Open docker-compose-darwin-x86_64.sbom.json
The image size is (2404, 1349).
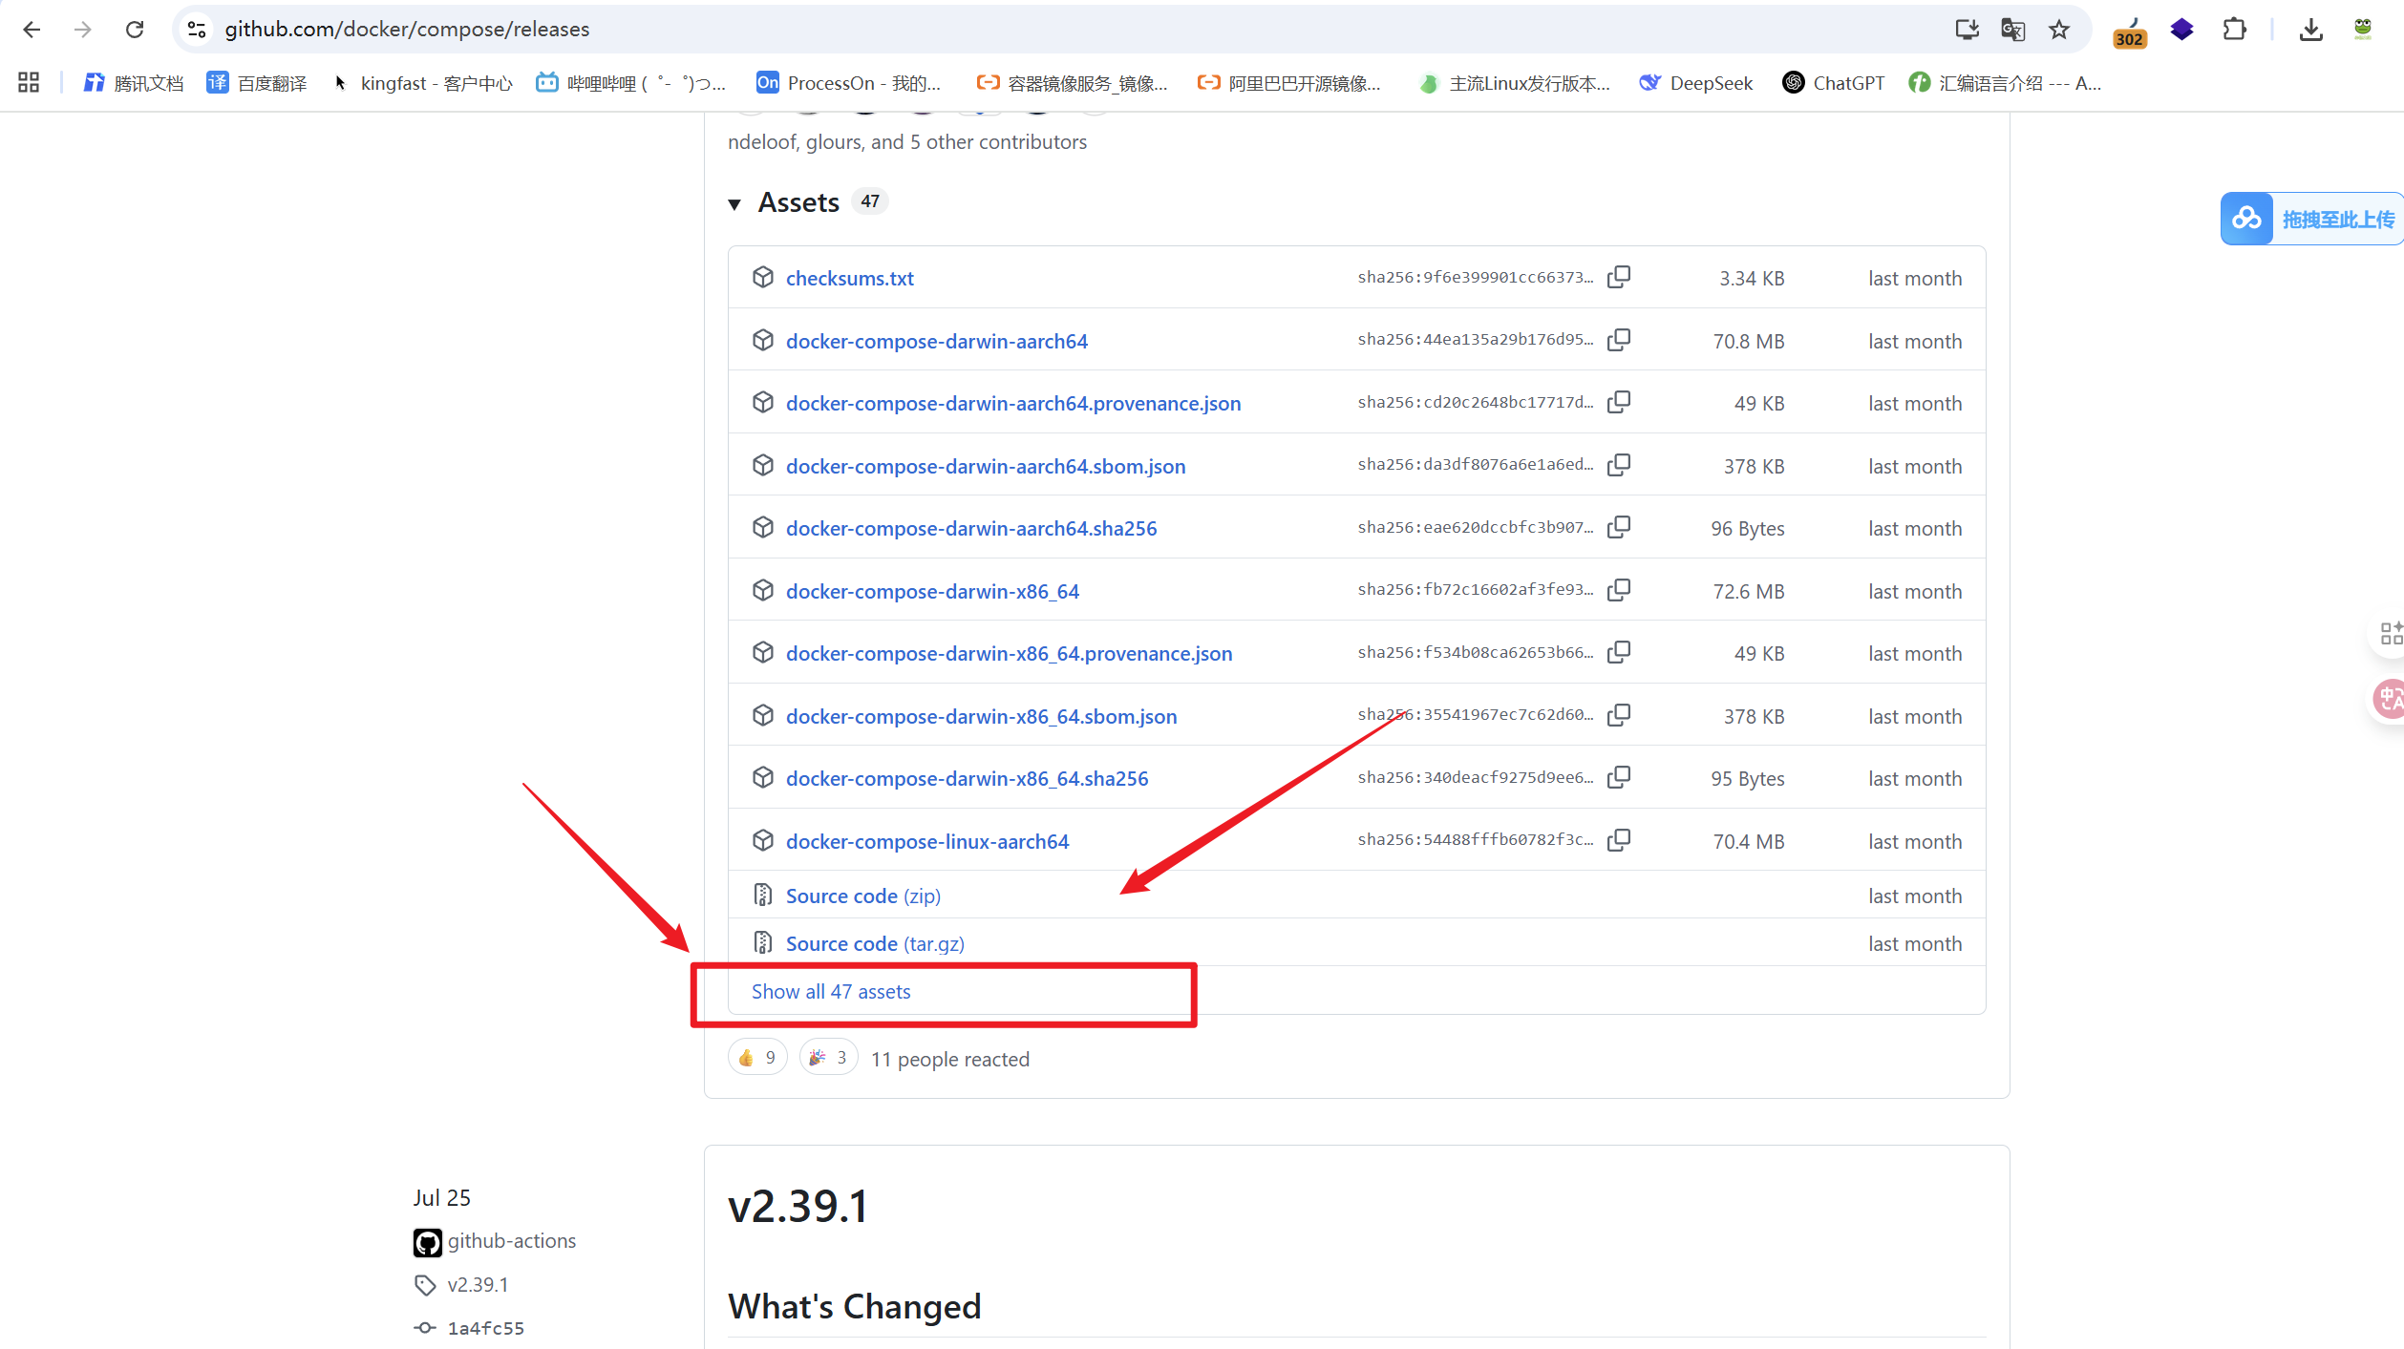pos(981,717)
